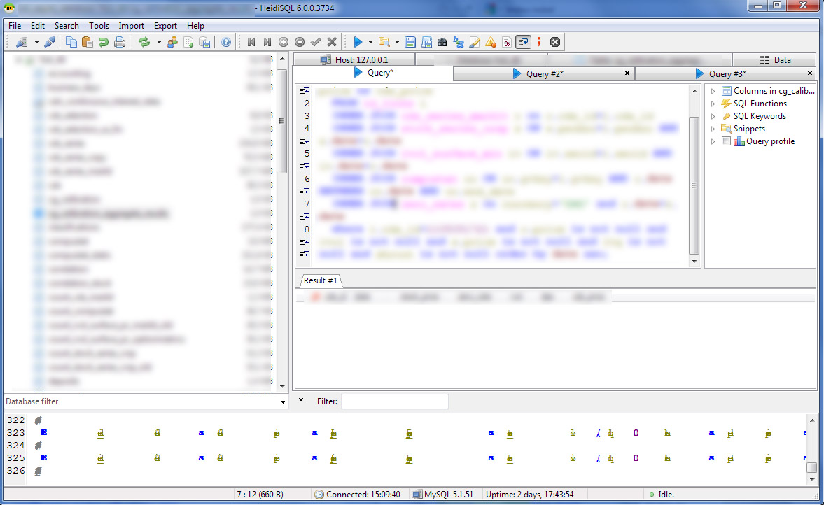824x505 pixels.
Task: Click the Insert row plus icon
Action: pyautogui.click(x=284, y=42)
